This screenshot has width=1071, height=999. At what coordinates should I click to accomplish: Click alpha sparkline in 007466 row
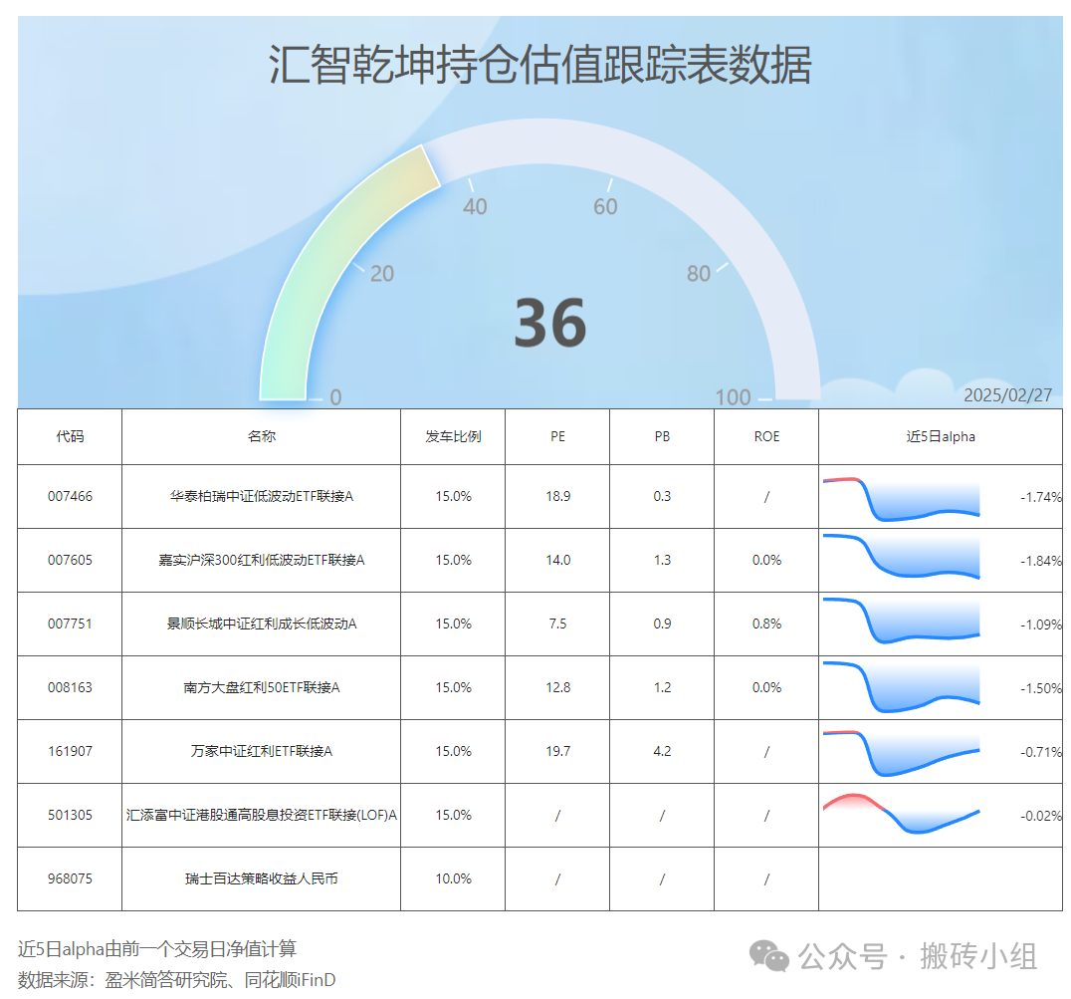(901, 499)
